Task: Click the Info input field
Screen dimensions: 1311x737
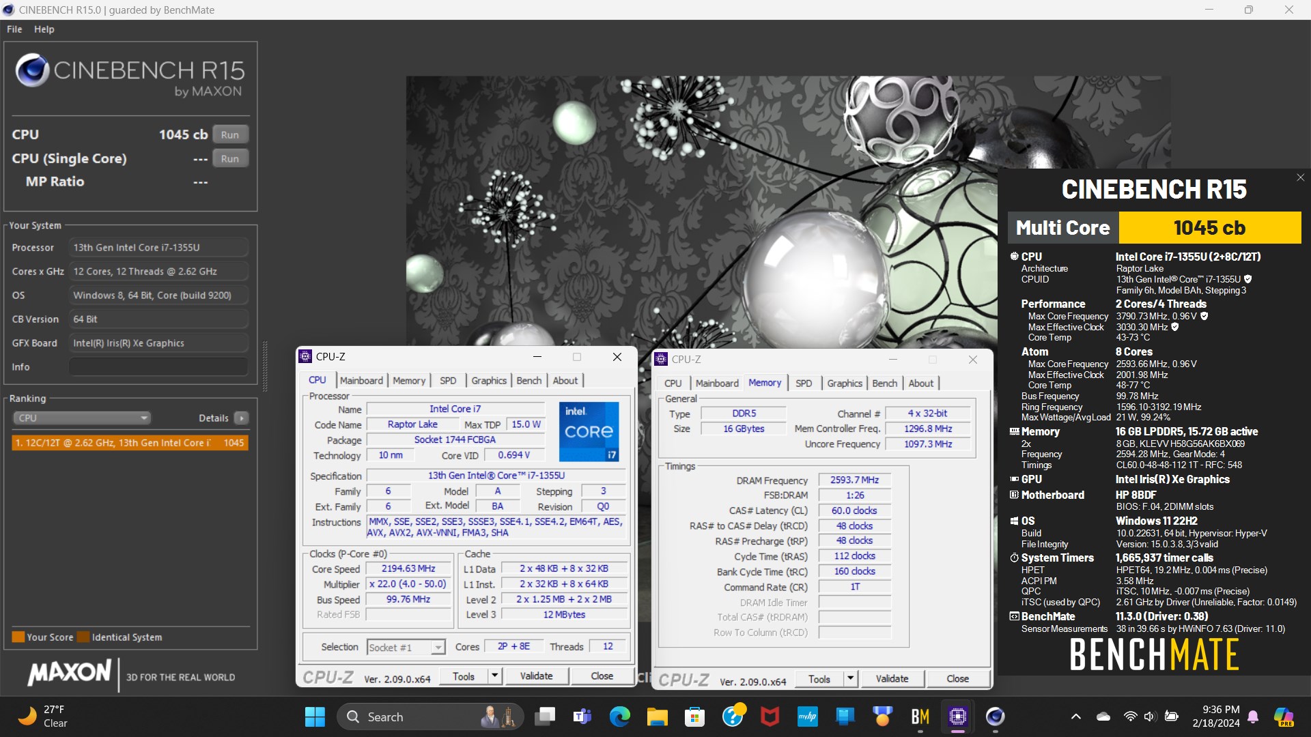Action: [x=158, y=367]
